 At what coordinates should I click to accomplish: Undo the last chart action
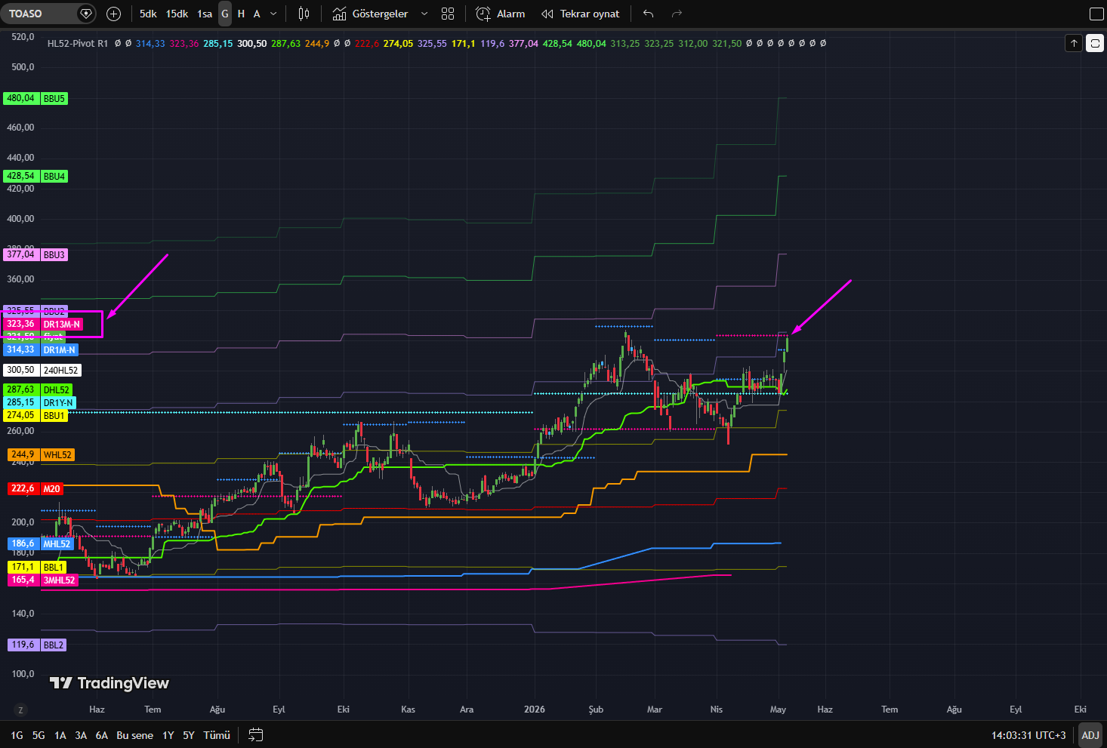[x=648, y=14]
